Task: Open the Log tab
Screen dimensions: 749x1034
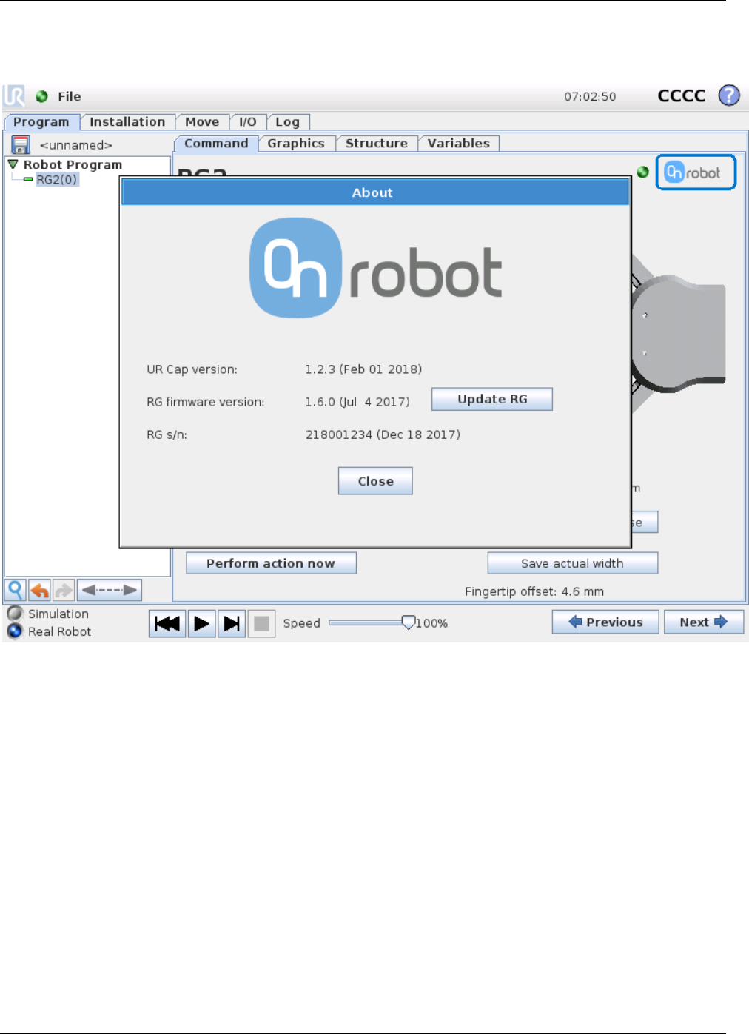Action: pos(287,122)
